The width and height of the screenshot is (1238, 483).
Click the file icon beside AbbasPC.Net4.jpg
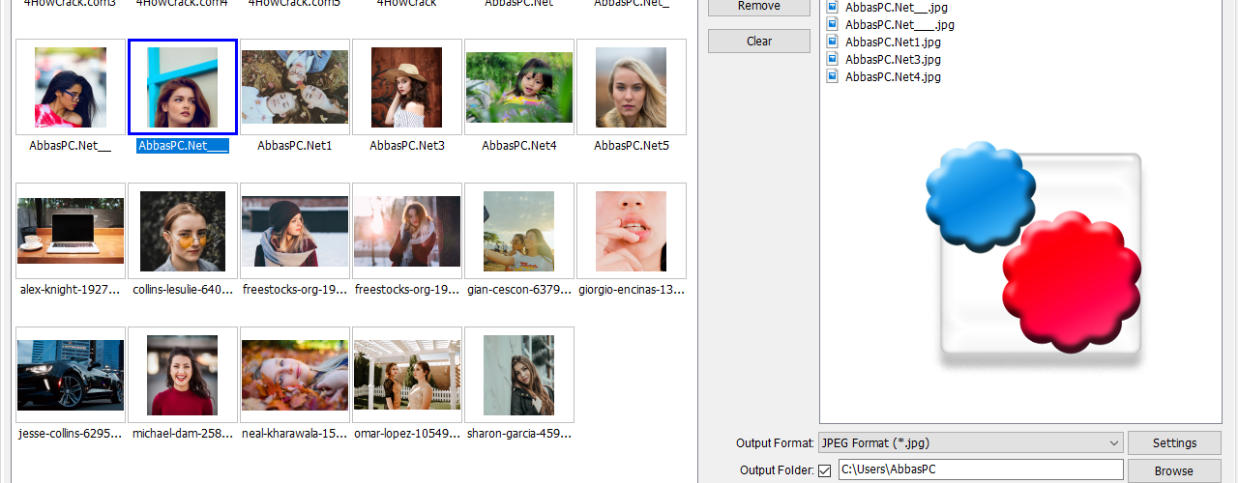(x=832, y=77)
